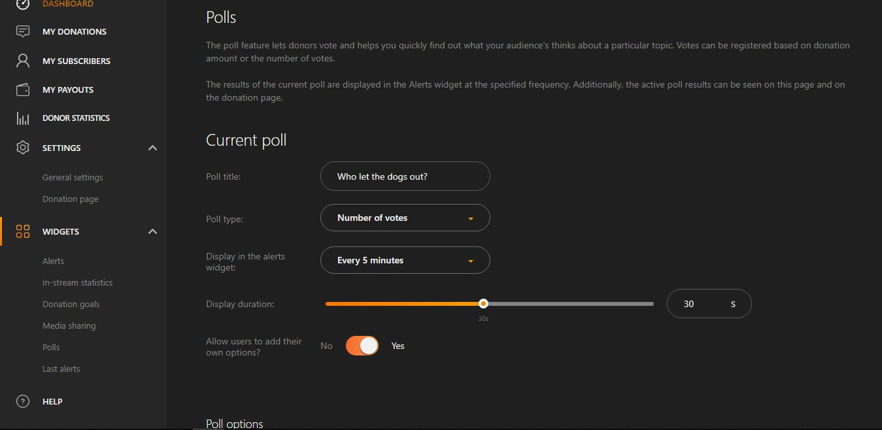Open the Poll type dropdown
The width and height of the screenshot is (882, 430).
click(405, 218)
